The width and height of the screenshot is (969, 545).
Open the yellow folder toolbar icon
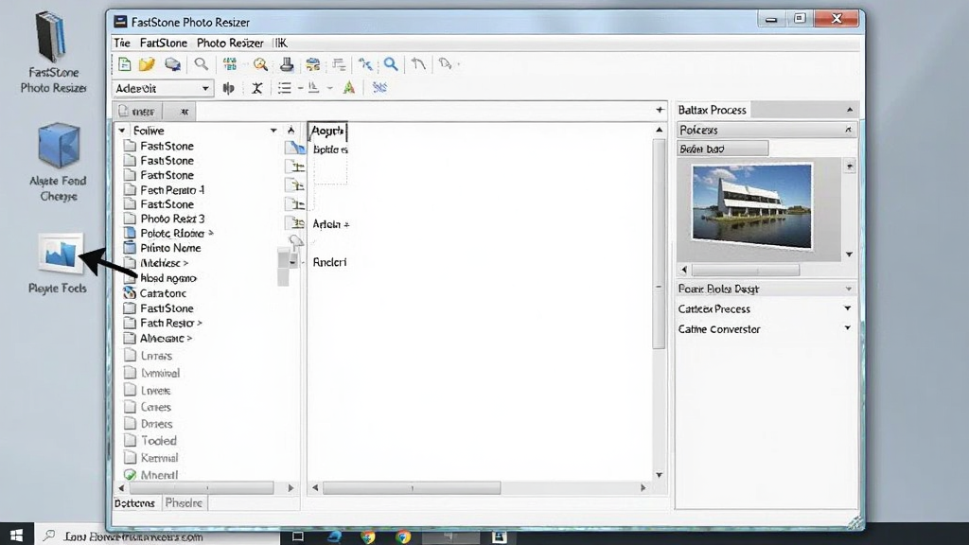coord(147,64)
